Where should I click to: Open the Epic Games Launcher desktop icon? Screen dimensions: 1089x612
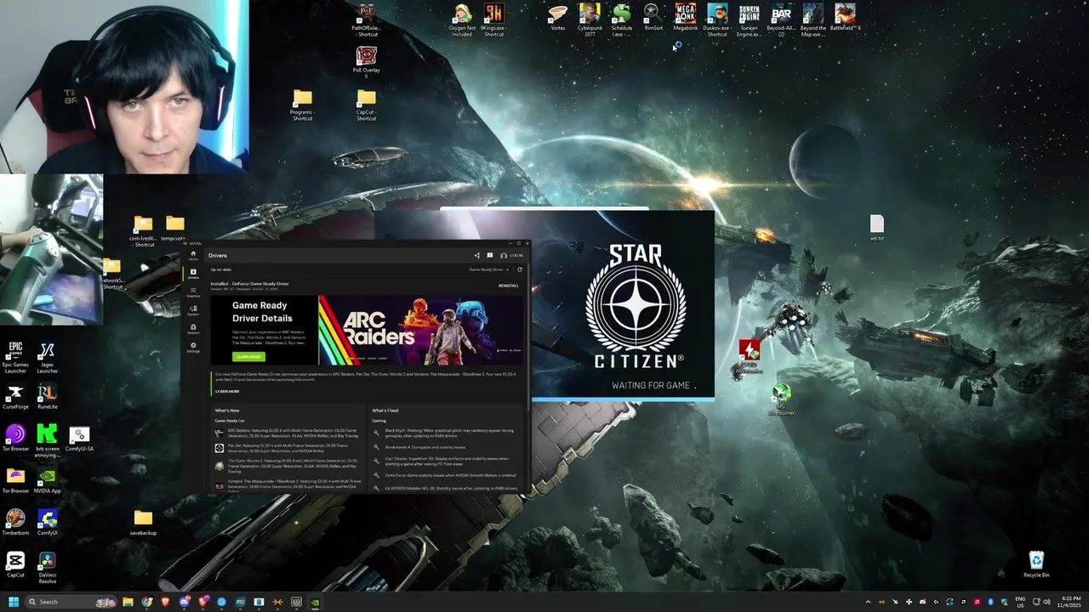(15, 356)
